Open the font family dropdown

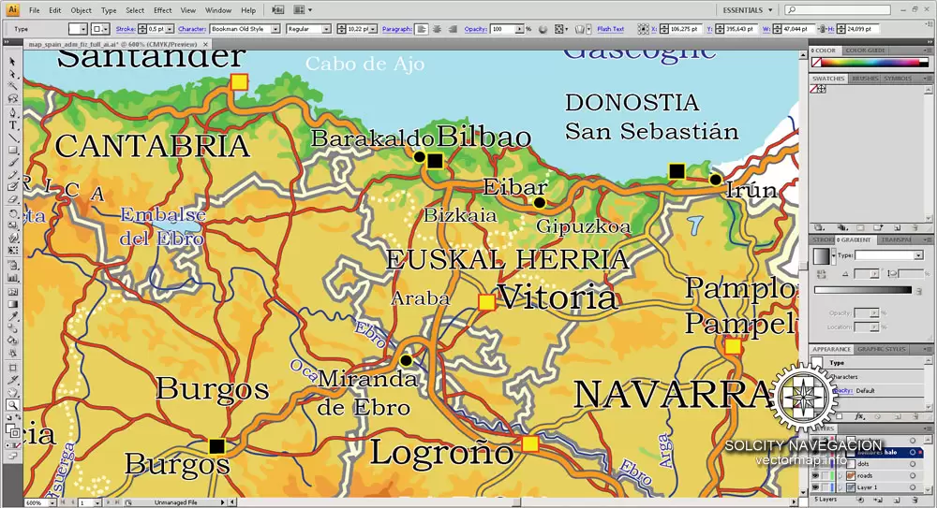[x=275, y=29]
